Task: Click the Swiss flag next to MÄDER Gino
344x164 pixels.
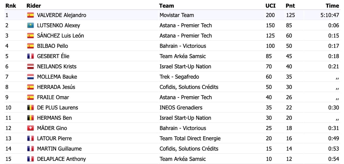Action: point(30,128)
